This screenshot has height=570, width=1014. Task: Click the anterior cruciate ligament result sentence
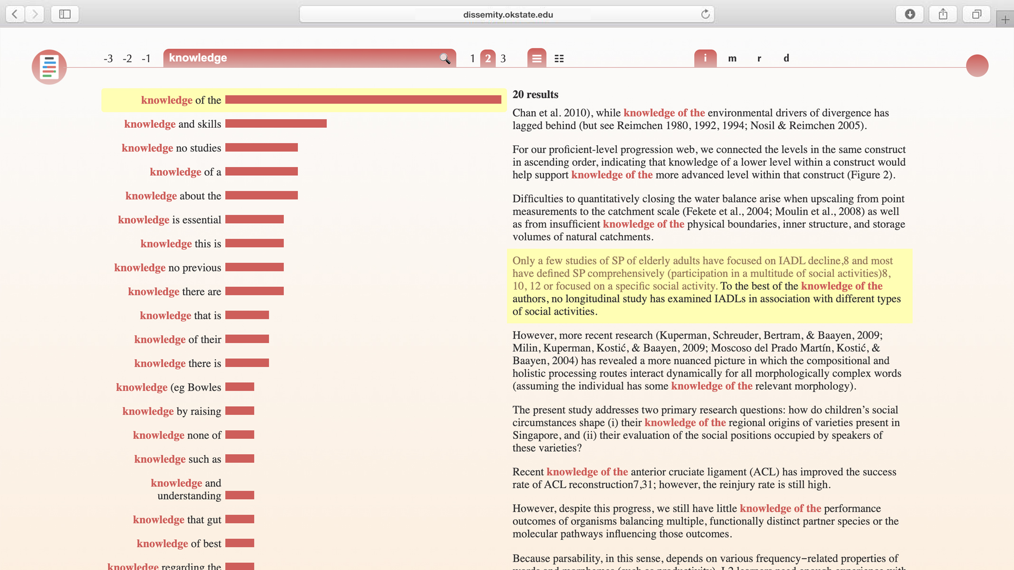pyautogui.click(x=704, y=478)
